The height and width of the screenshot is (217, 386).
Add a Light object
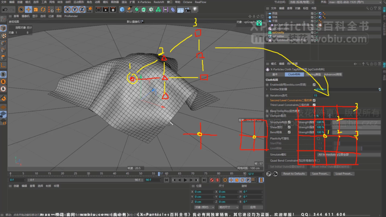[x=195, y=9]
